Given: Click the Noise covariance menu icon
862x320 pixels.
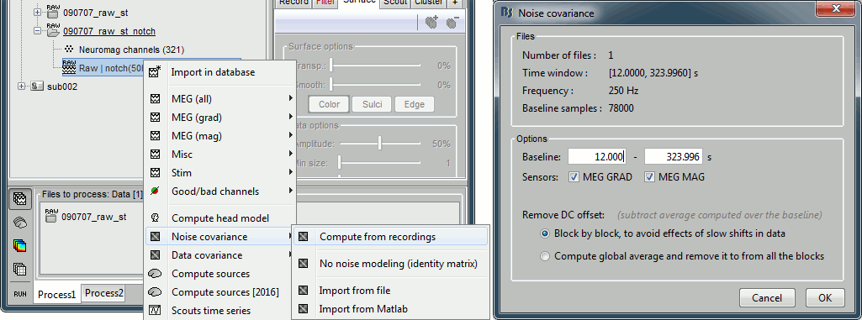Looking at the screenshot, I should [155, 237].
